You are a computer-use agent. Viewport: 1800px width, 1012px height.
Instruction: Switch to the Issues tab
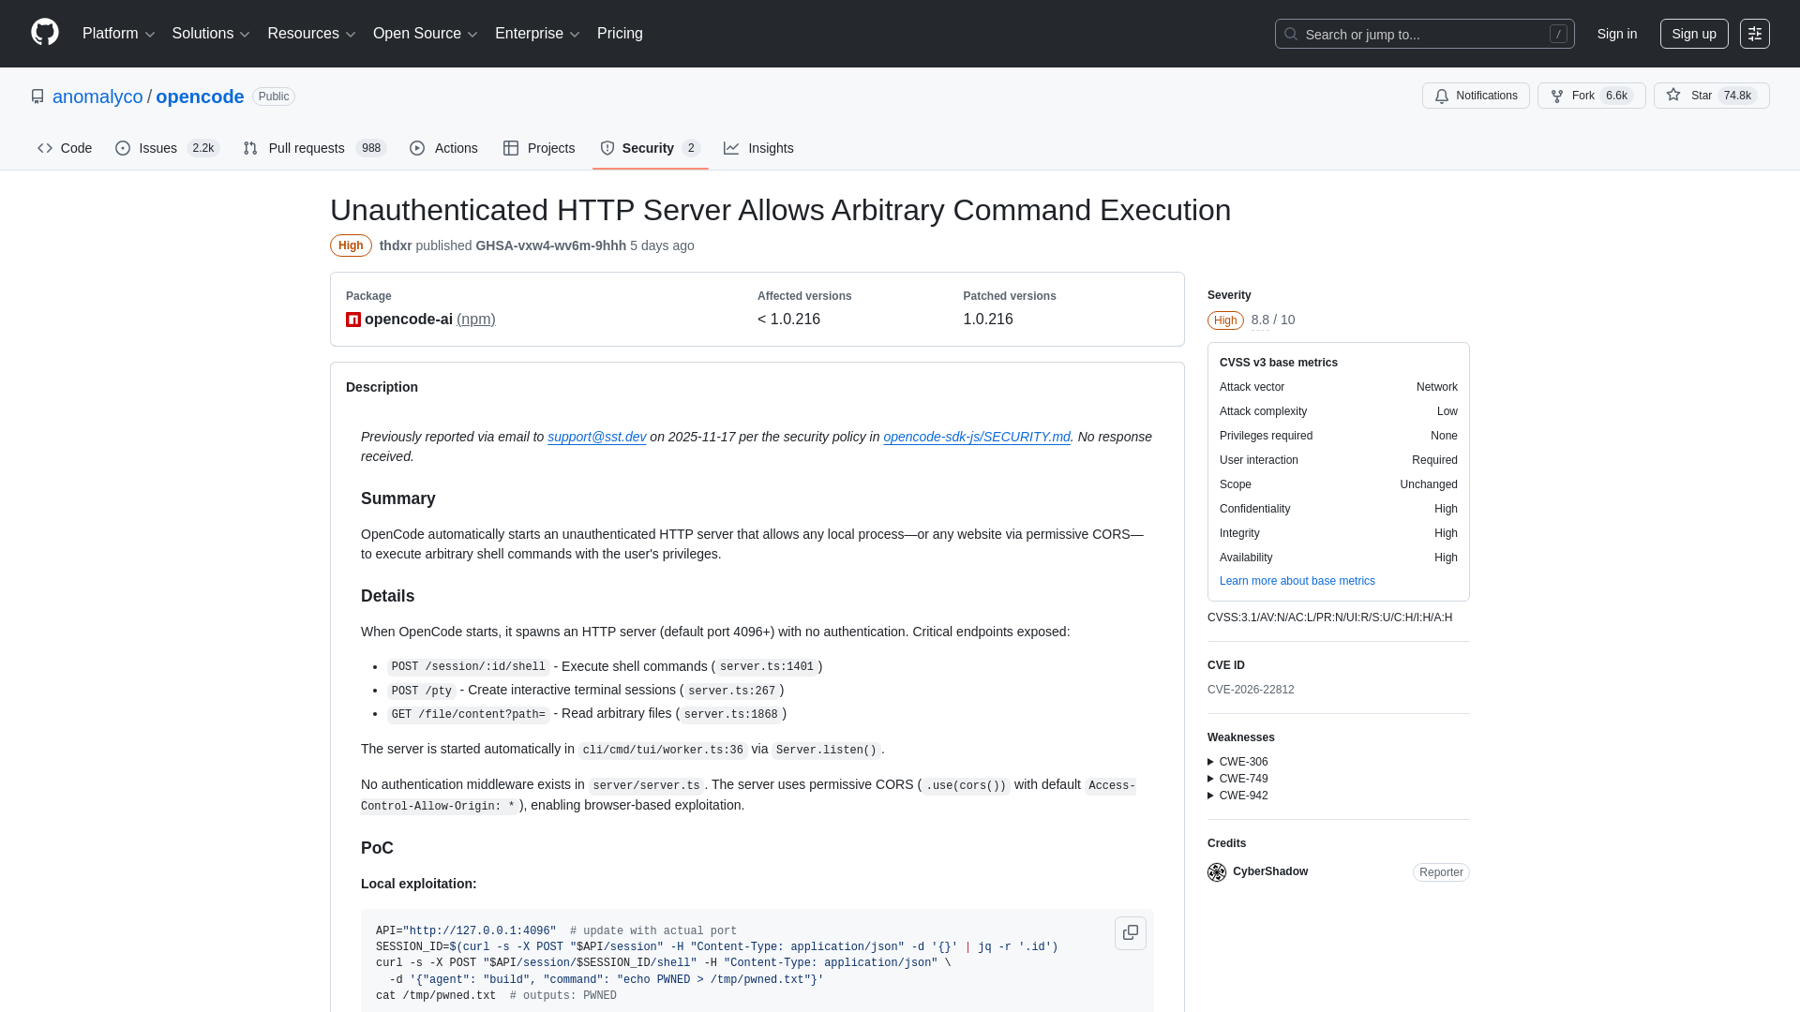tap(157, 148)
